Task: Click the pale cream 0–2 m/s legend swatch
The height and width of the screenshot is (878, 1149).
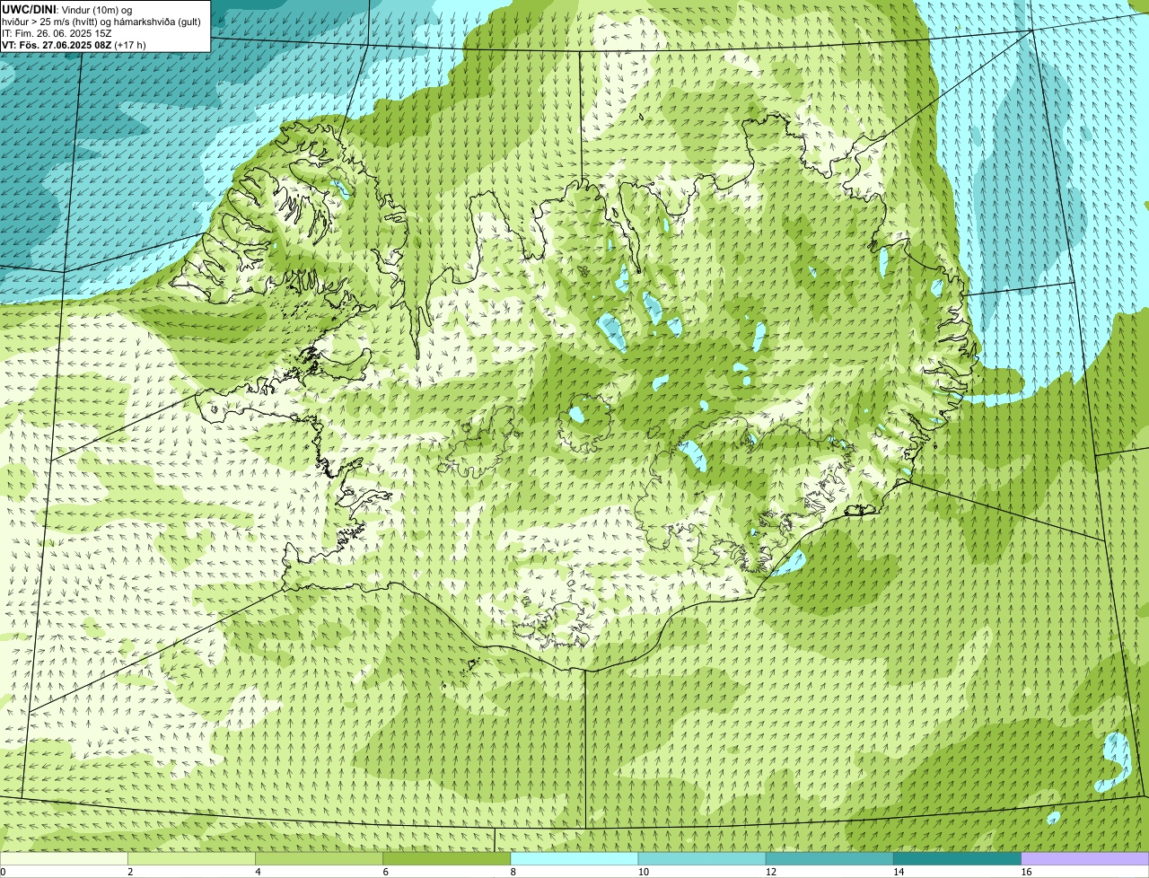Action: [64, 859]
